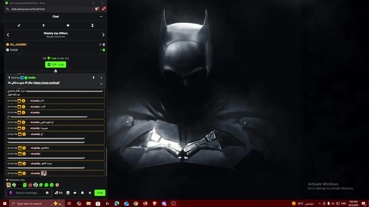The width and height of the screenshot is (369, 207).
Task: Click the green Gift 1 sub button
Action: [x=56, y=65]
